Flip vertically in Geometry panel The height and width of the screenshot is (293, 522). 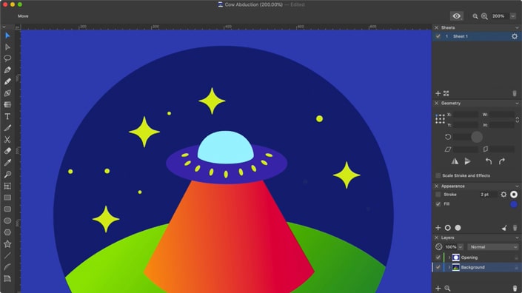point(467,161)
